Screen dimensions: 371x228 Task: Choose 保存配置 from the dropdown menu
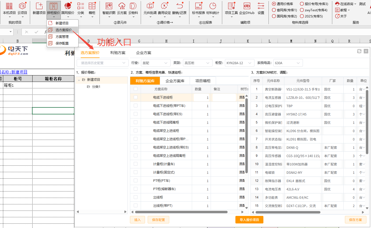pos(62,43)
